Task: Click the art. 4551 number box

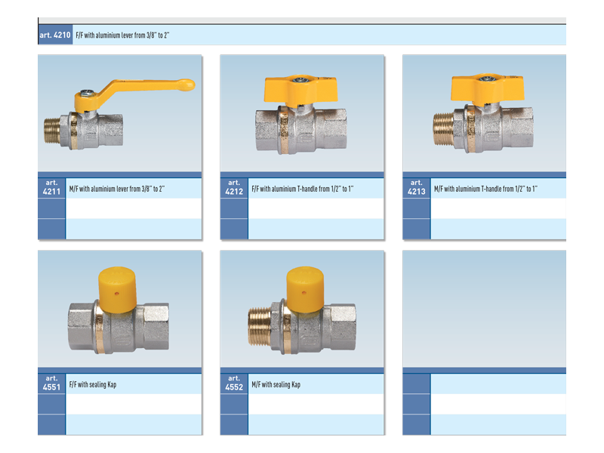Action: pyautogui.click(x=51, y=384)
